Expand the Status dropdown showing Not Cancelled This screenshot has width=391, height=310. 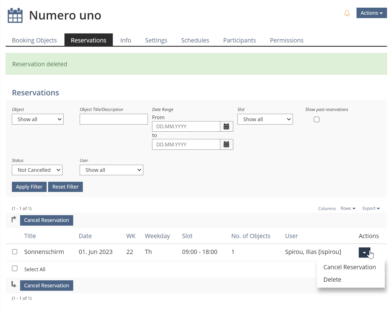(37, 170)
